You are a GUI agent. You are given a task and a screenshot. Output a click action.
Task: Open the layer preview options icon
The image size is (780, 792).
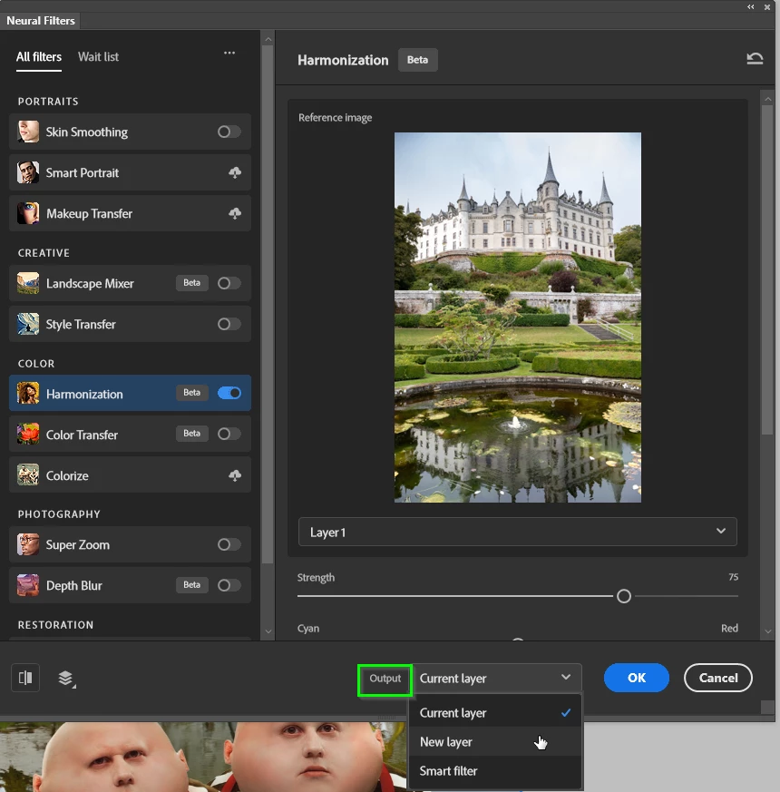pyautogui.click(x=66, y=679)
